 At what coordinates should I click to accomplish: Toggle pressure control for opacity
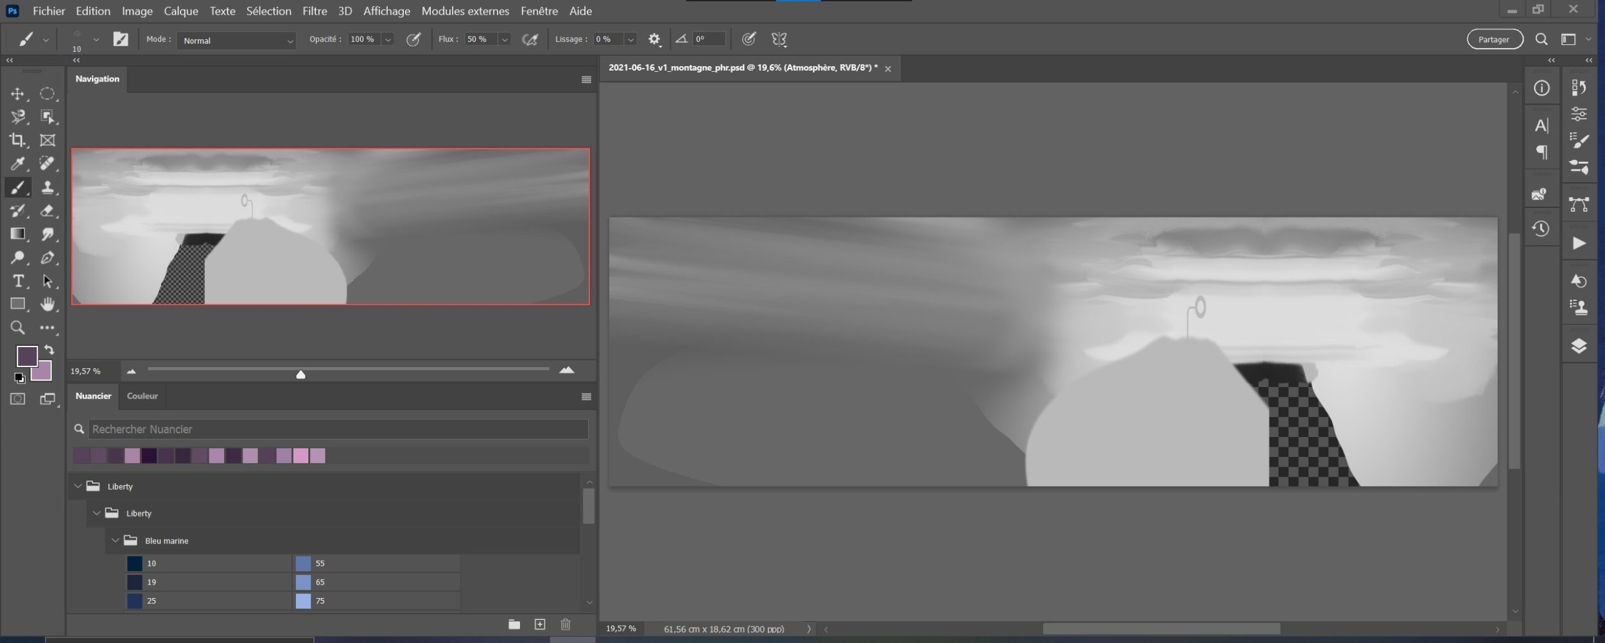tap(413, 40)
